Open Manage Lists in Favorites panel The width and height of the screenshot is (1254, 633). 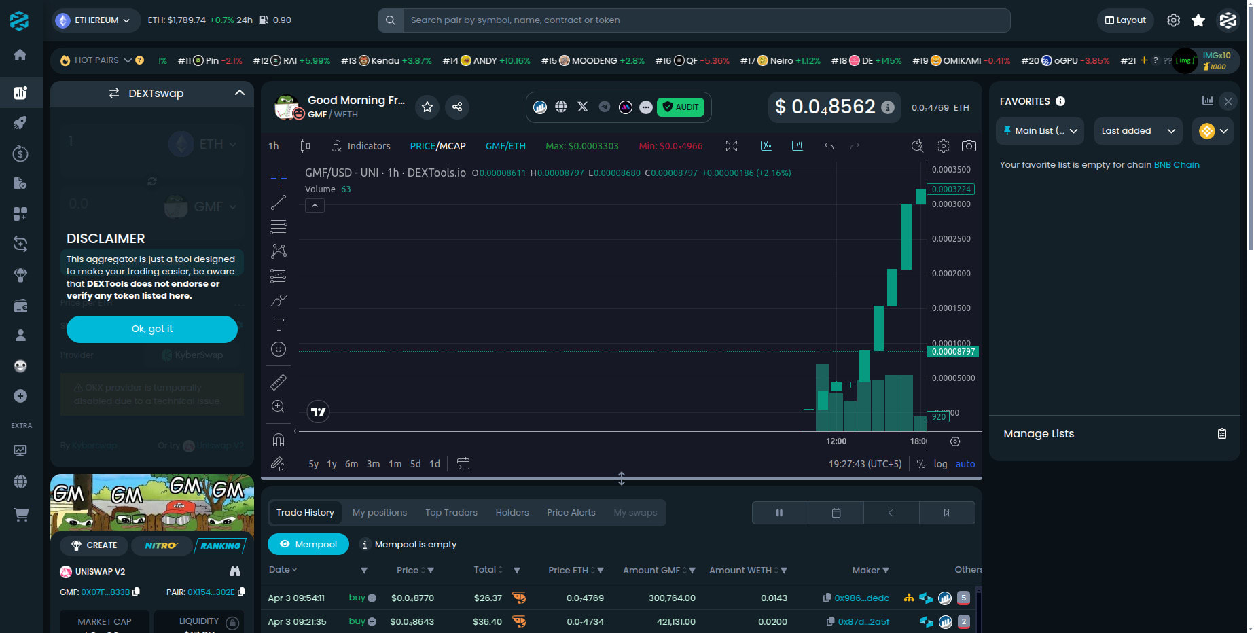[1038, 433]
